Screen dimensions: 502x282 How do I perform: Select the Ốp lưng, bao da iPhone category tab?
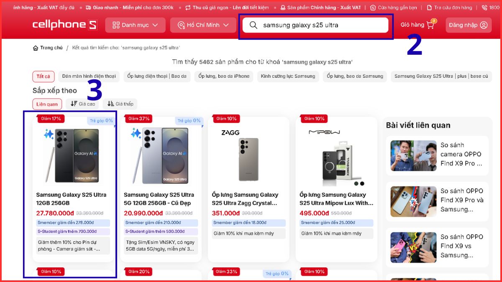coord(224,76)
